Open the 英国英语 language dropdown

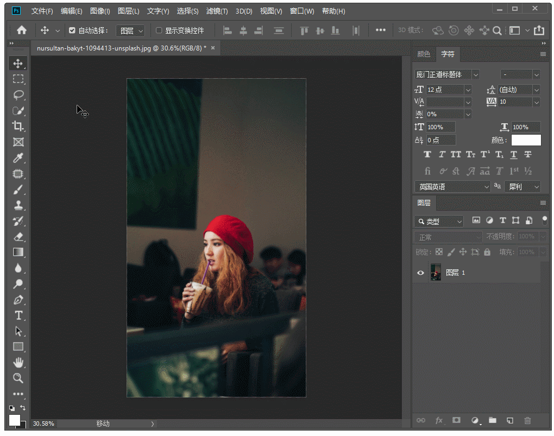[x=452, y=187]
